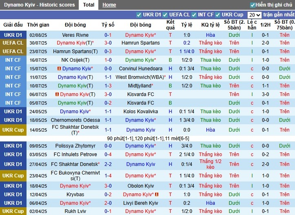This screenshot has height=215, width=295.
Task: Click the Dynamo Kyiv - Historic scores title
Action: (40, 5)
